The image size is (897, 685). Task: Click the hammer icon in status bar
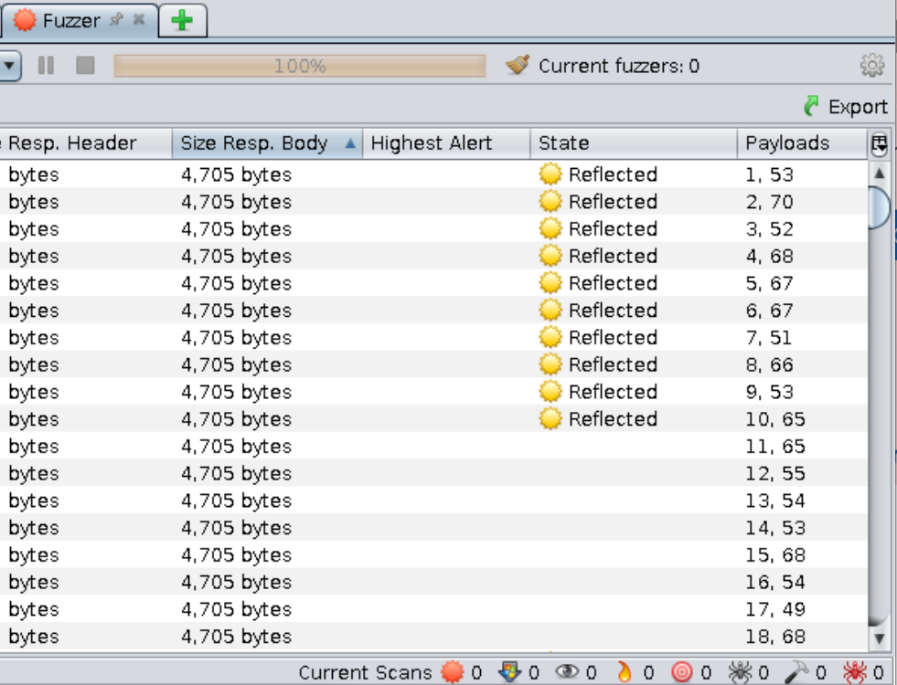point(796,672)
